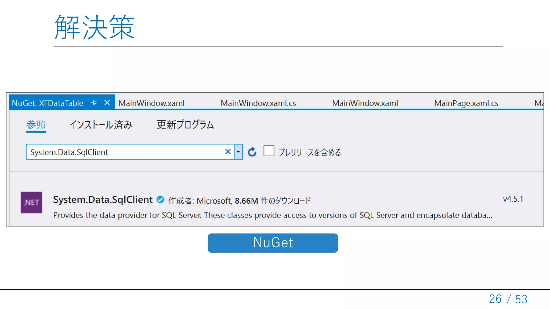Open the MainWindow.xaml.cs document tab

click(258, 103)
